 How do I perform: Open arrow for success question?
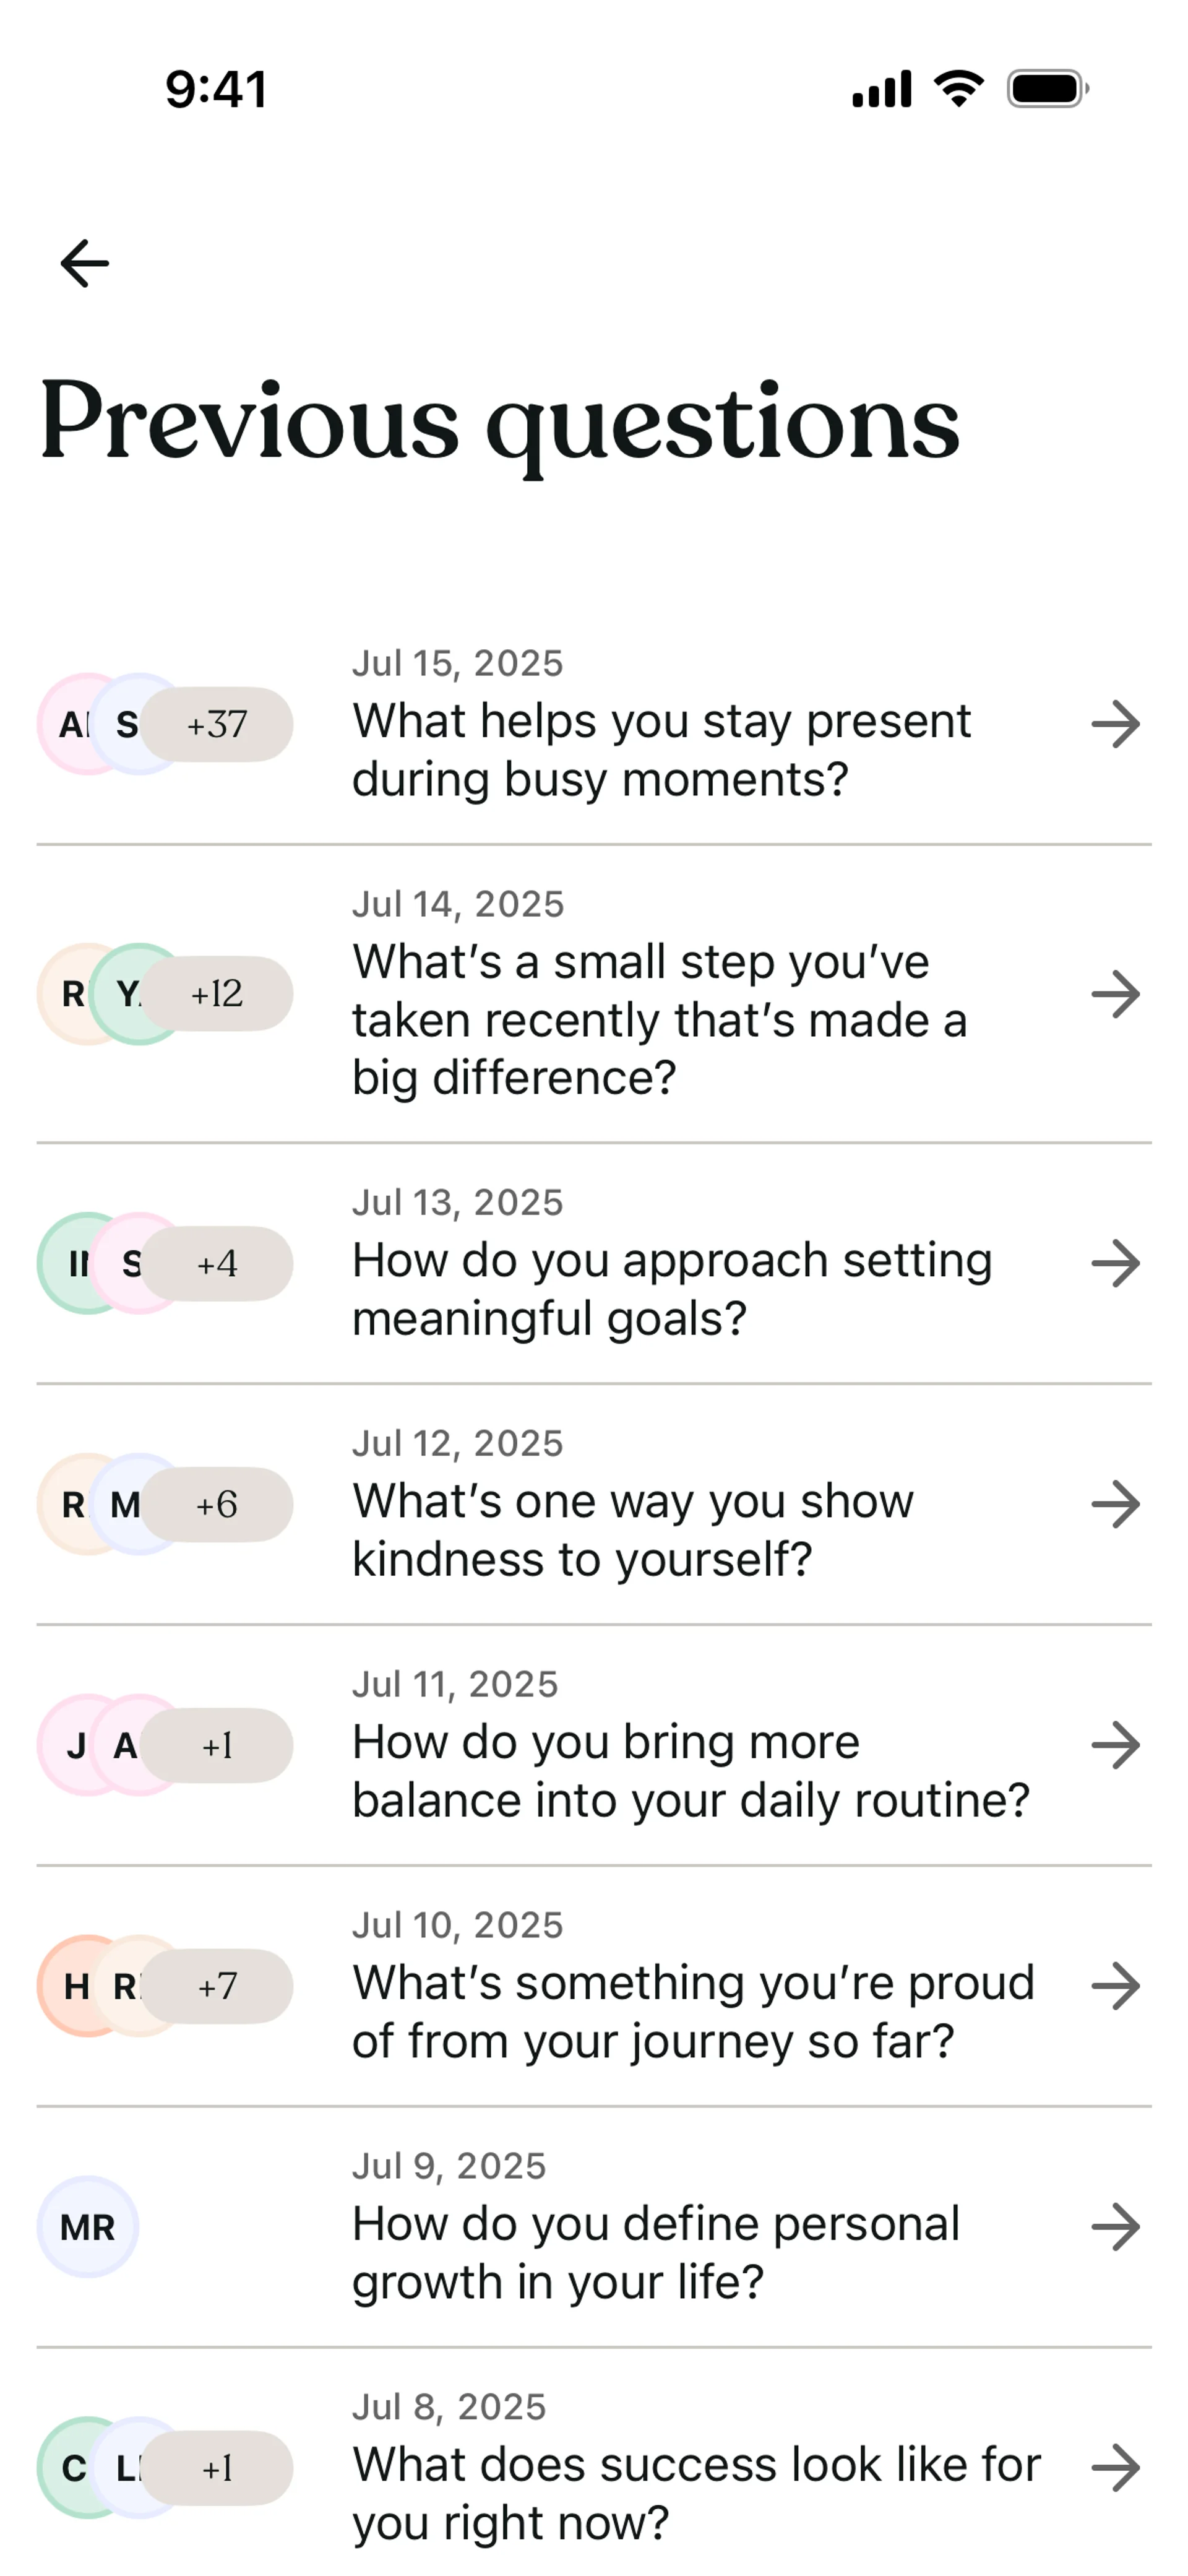tap(1115, 2468)
